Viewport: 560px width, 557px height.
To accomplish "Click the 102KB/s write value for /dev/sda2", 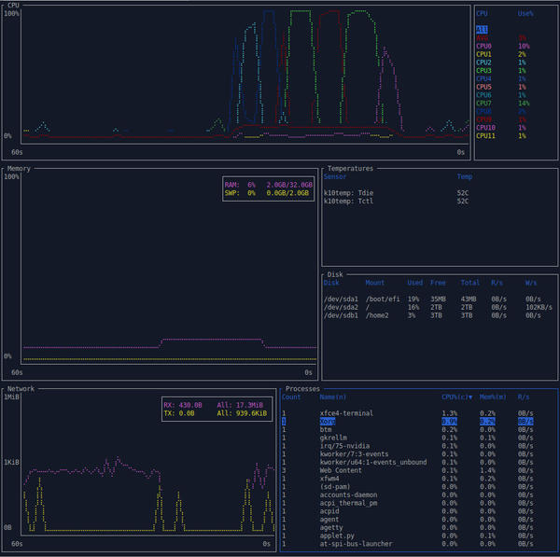I will [539, 307].
